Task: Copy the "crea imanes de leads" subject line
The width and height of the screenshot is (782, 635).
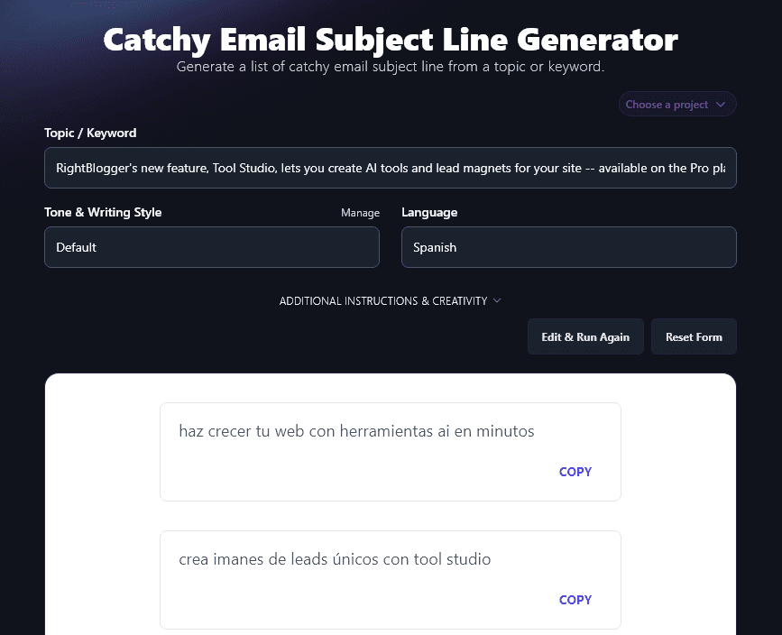Action: (x=575, y=599)
